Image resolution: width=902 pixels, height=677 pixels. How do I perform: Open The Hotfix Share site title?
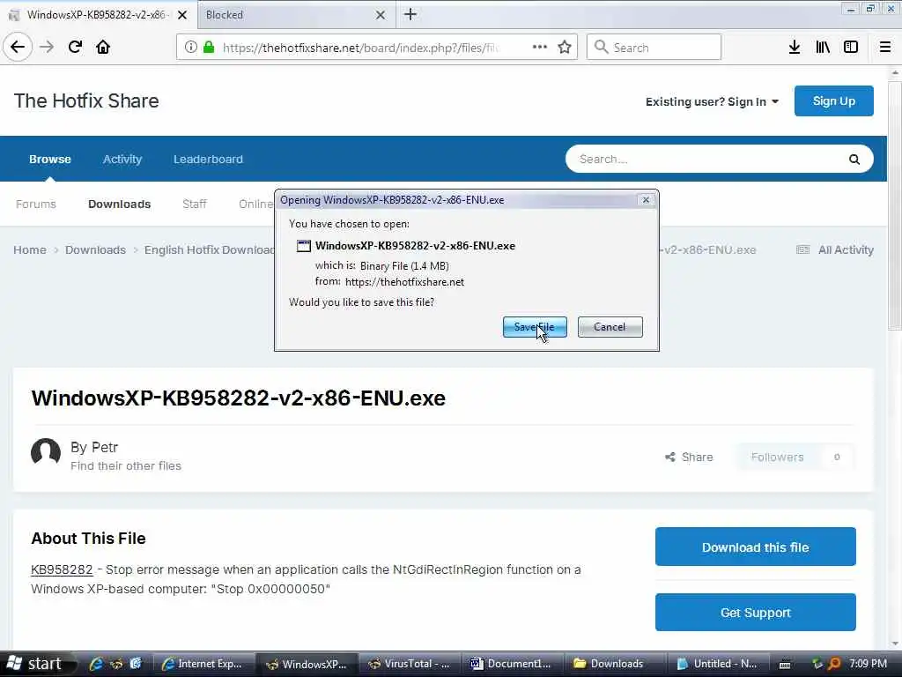[x=86, y=101]
